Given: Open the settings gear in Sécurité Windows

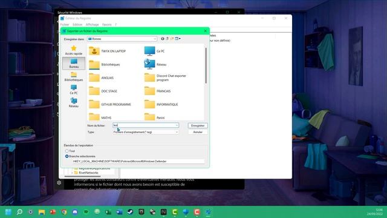Looking at the screenshot, I should coord(59,183).
